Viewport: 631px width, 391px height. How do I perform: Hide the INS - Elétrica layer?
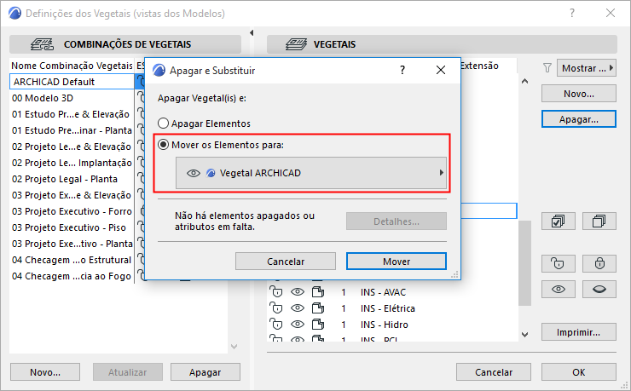pos(298,308)
